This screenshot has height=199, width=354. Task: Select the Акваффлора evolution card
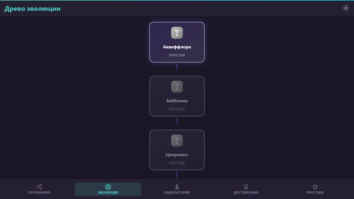(177, 42)
